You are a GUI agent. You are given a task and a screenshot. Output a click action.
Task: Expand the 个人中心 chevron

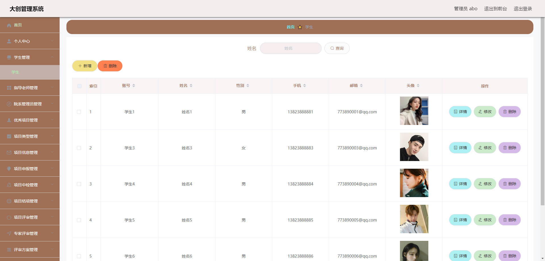pyautogui.click(x=52, y=41)
